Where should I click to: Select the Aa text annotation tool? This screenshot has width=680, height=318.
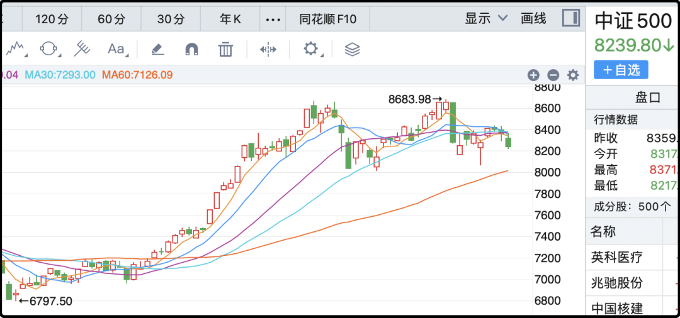tap(116, 49)
